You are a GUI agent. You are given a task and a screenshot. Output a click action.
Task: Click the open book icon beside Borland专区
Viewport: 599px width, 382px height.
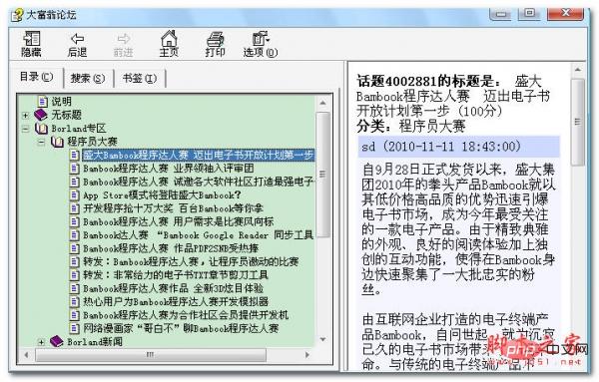pos(41,129)
